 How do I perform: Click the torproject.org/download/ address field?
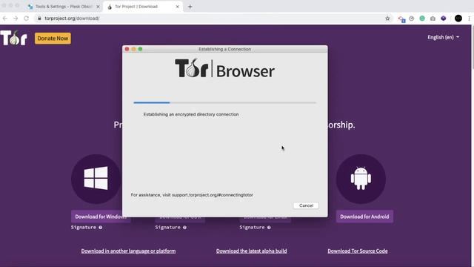coord(212,19)
